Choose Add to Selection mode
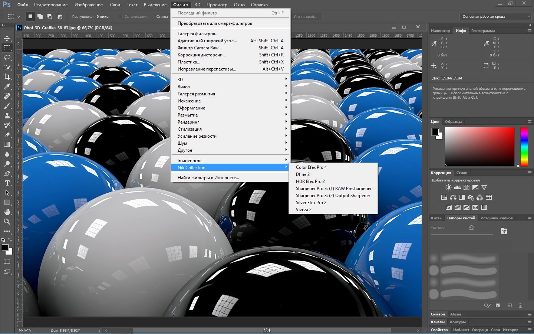Viewport: 534px width, 334px height. pyautogui.click(x=40, y=16)
